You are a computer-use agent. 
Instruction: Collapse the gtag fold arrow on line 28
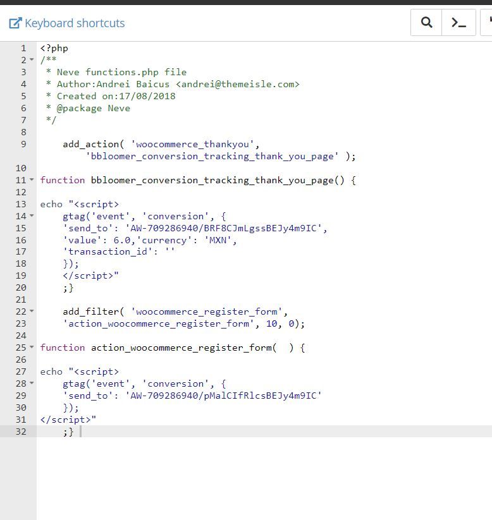tap(32, 383)
